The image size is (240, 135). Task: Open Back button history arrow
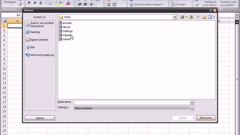point(186,17)
